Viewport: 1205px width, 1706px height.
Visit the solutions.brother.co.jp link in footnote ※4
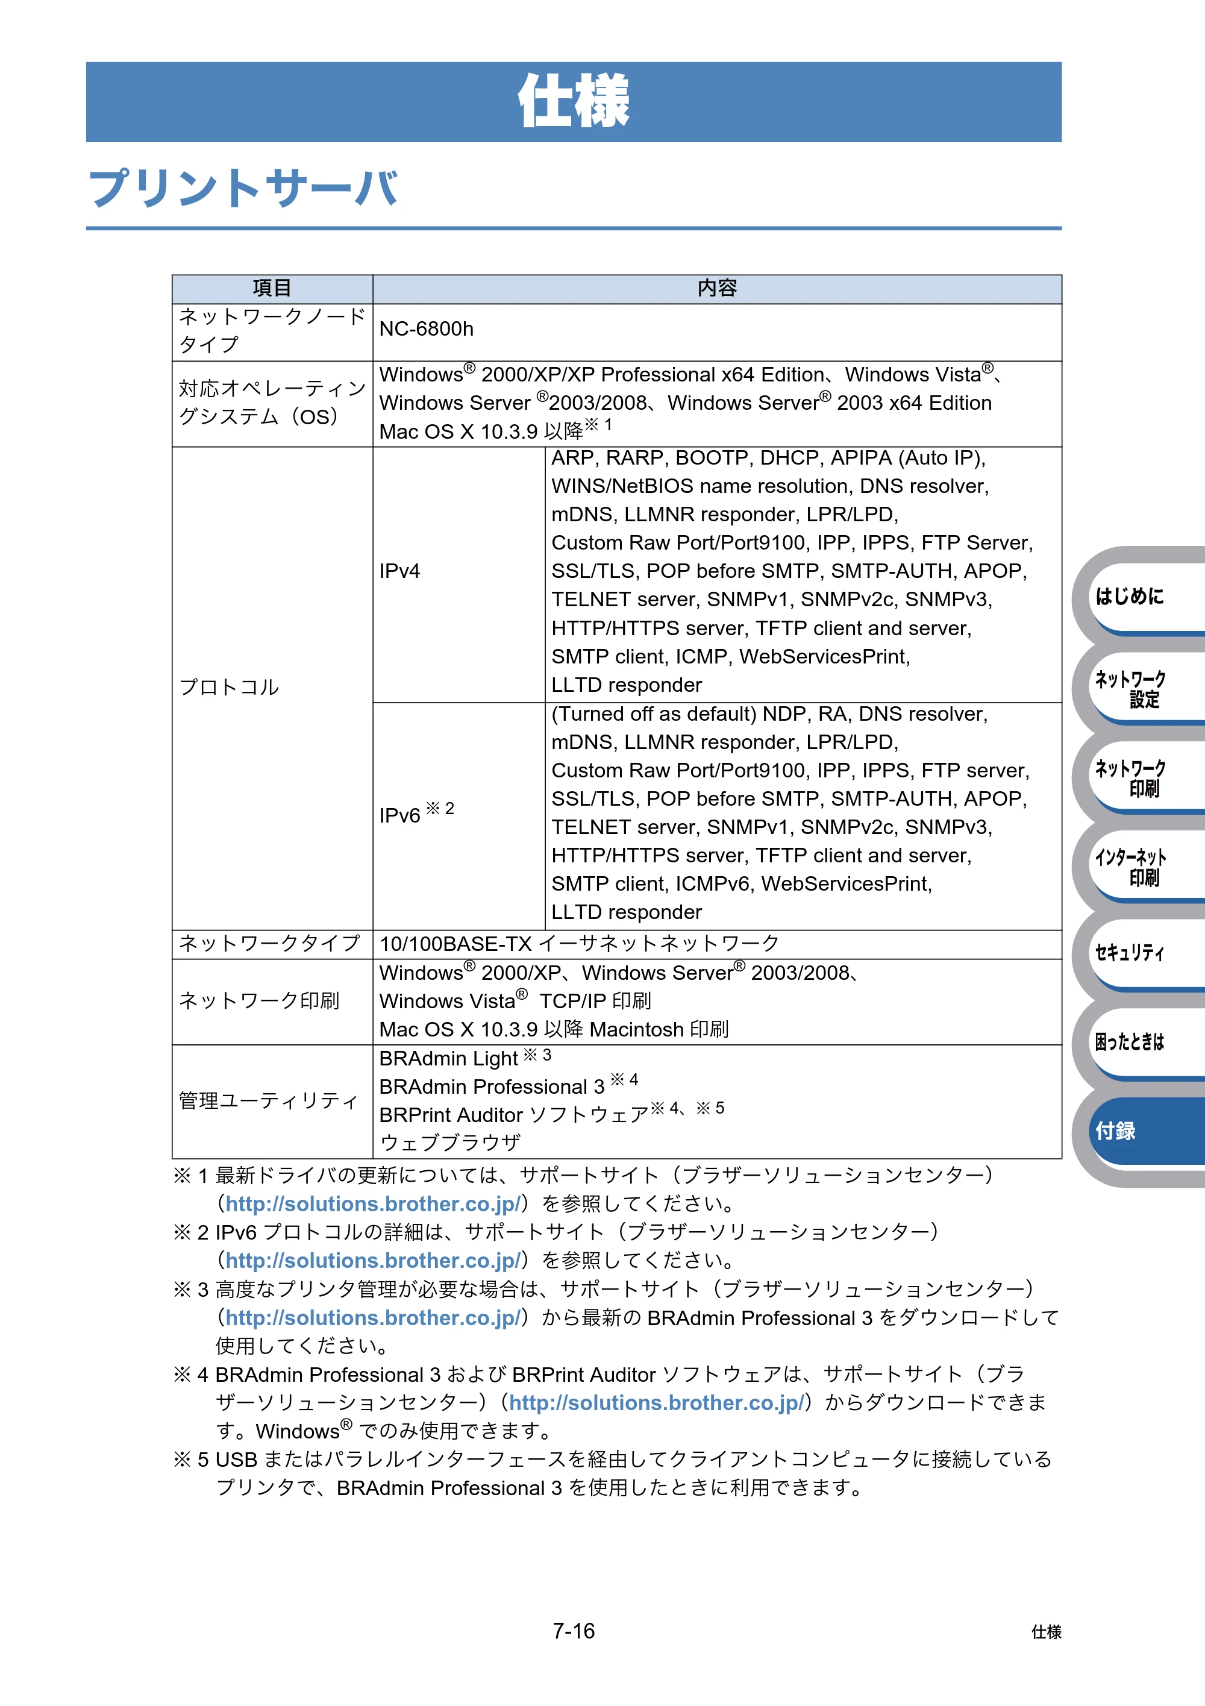tap(657, 1402)
